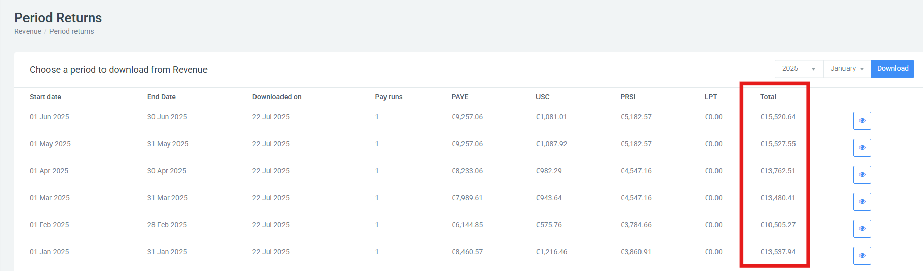The image size is (923, 271).
Task: Select the Total column header
Action: [x=768, y=97]
